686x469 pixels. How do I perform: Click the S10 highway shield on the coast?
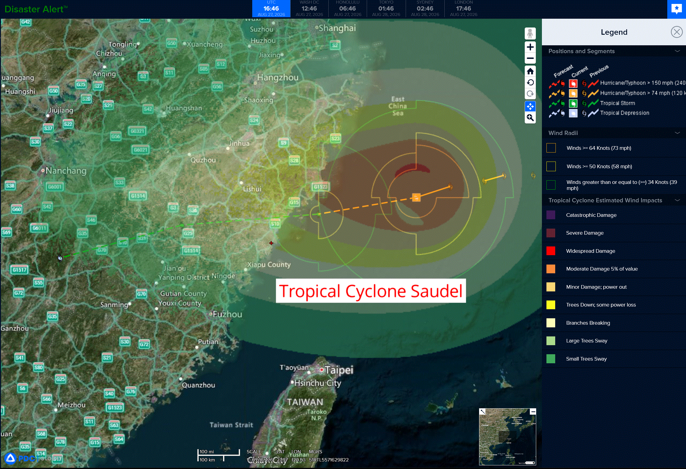pos(275,224)
